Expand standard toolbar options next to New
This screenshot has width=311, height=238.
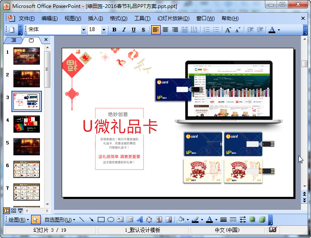[20, 30]
